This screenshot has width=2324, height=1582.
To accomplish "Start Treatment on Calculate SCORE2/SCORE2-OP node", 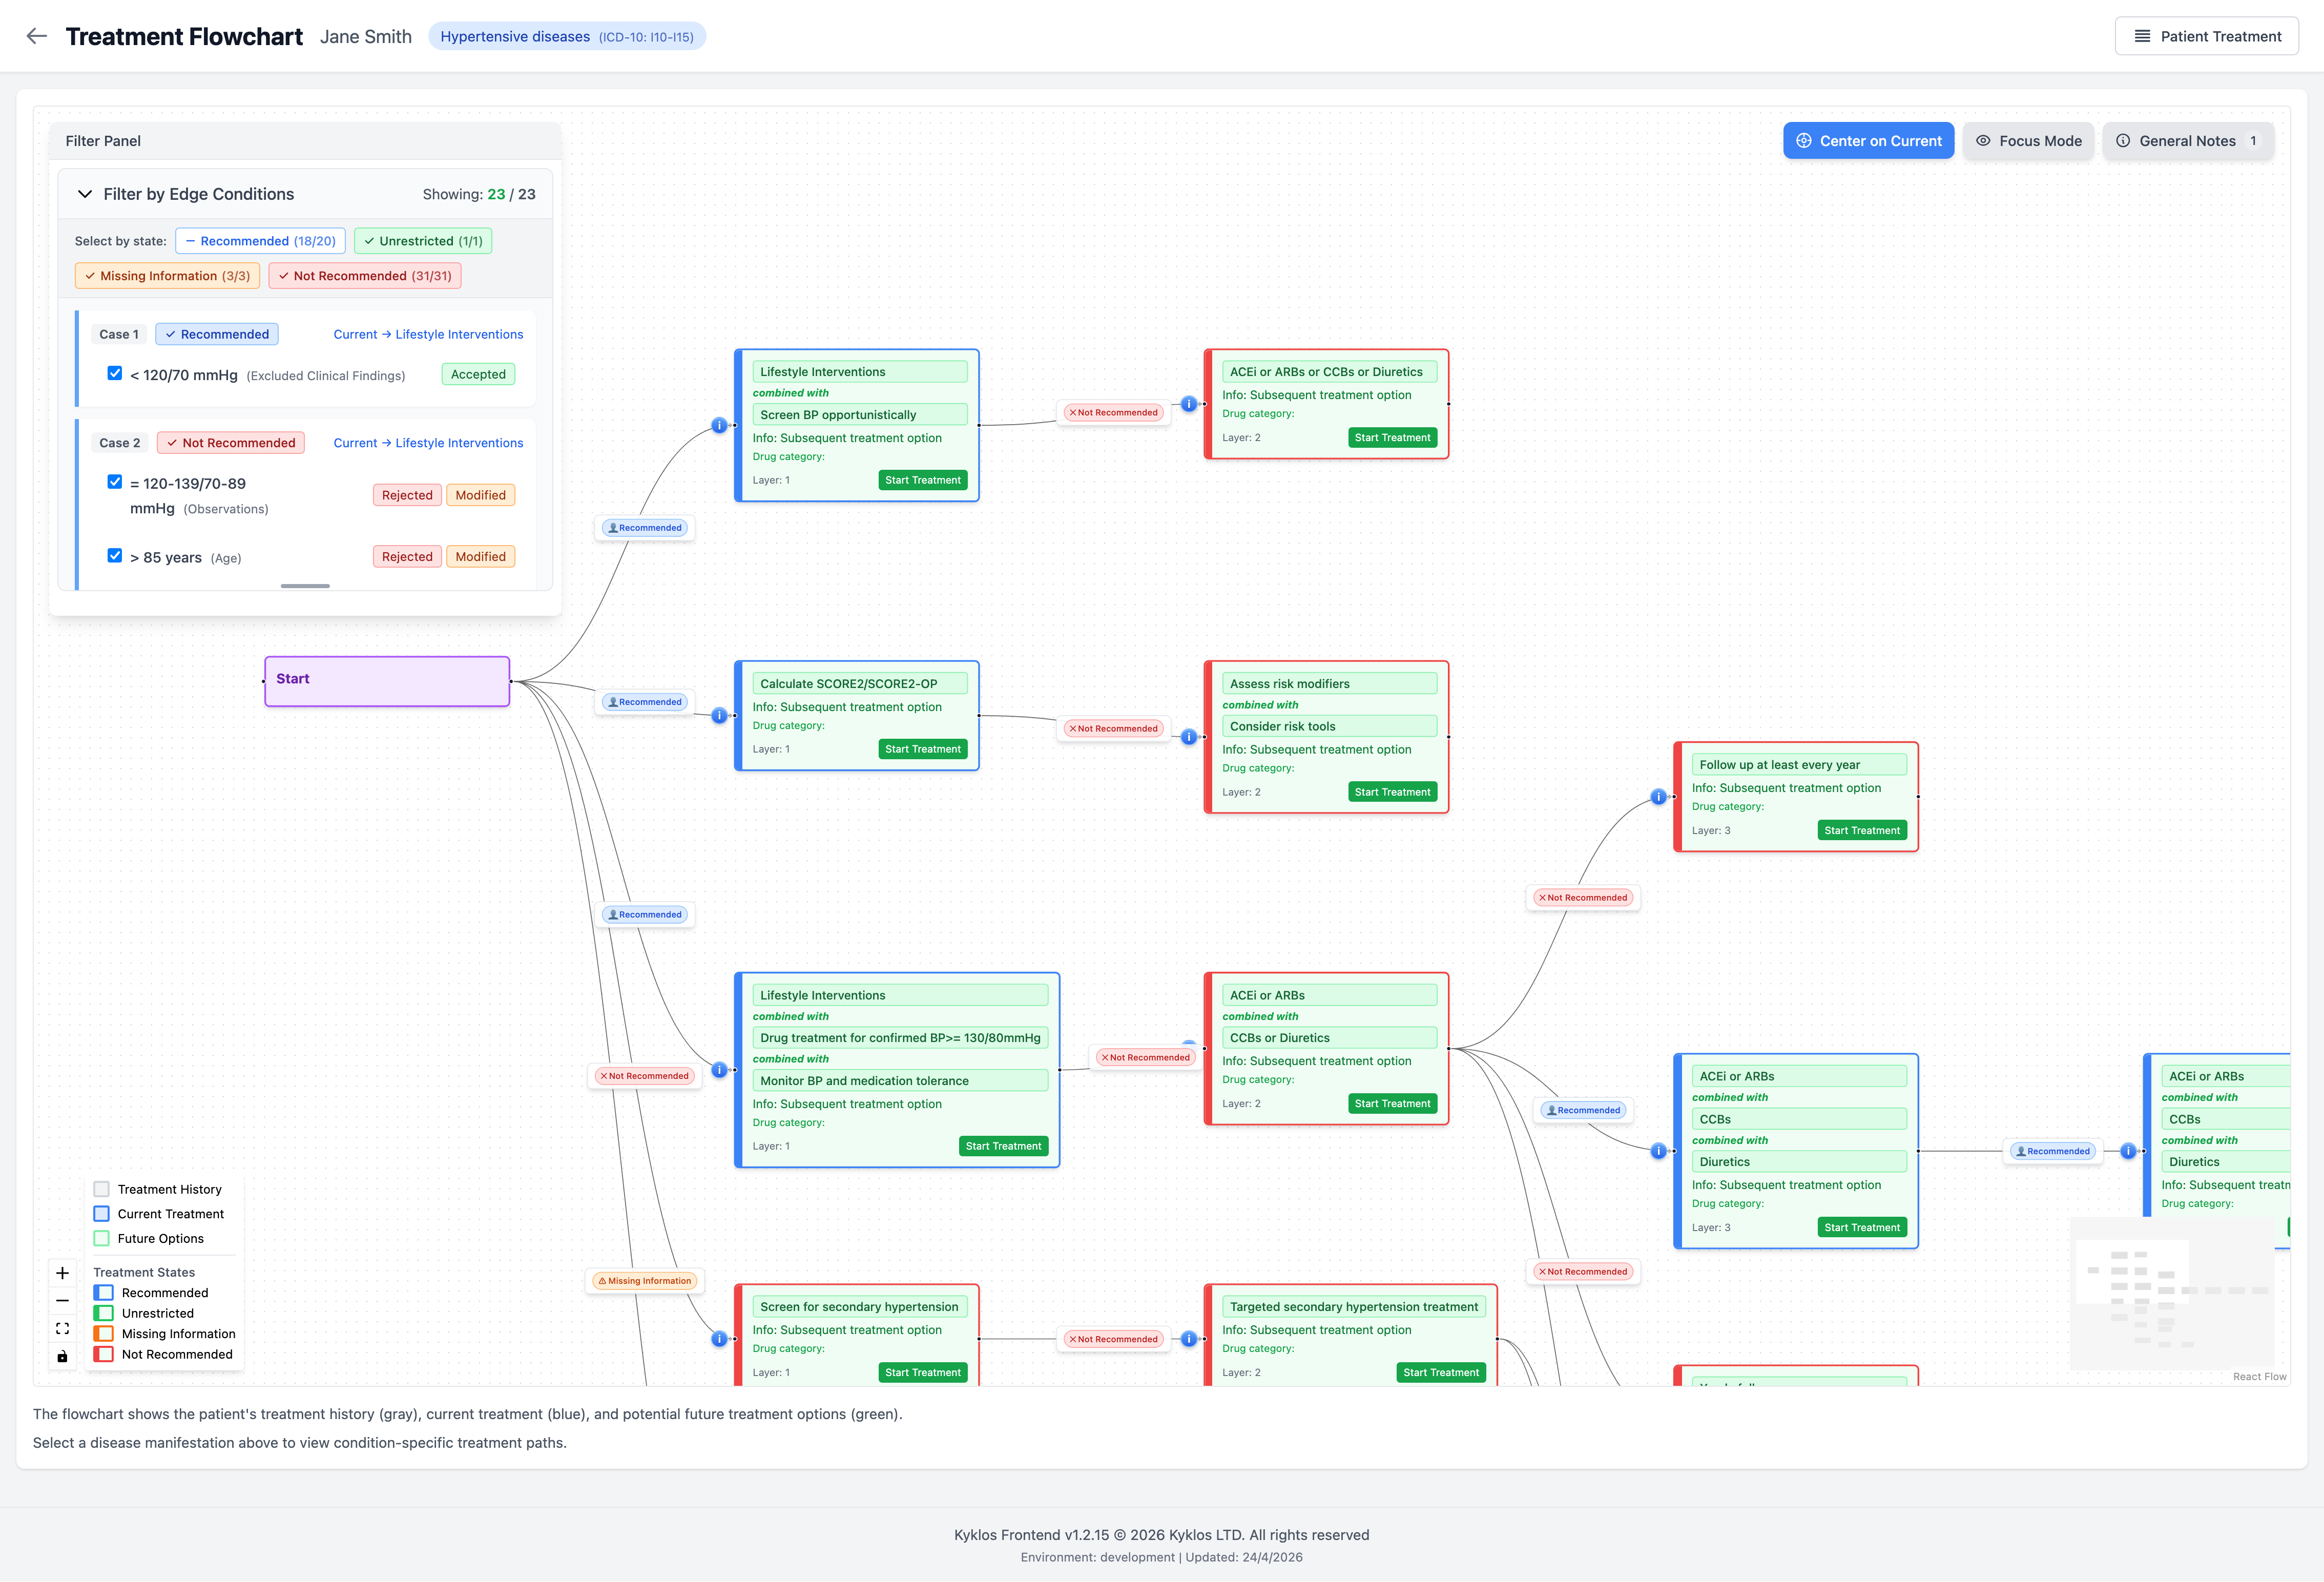I will click(x=922, y=749).
